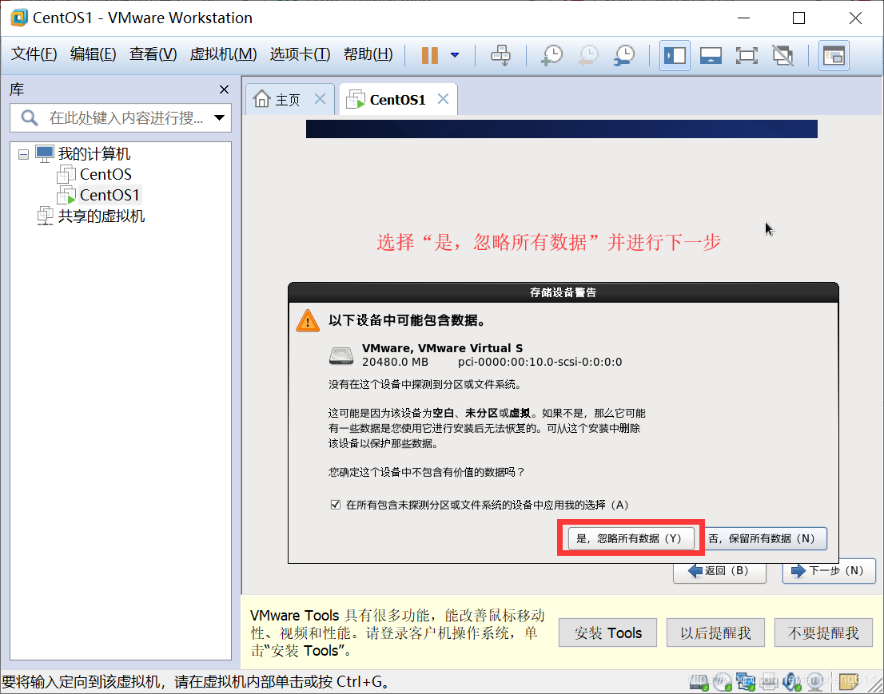Click the 安装 Tools button

[x=607, y=633]
